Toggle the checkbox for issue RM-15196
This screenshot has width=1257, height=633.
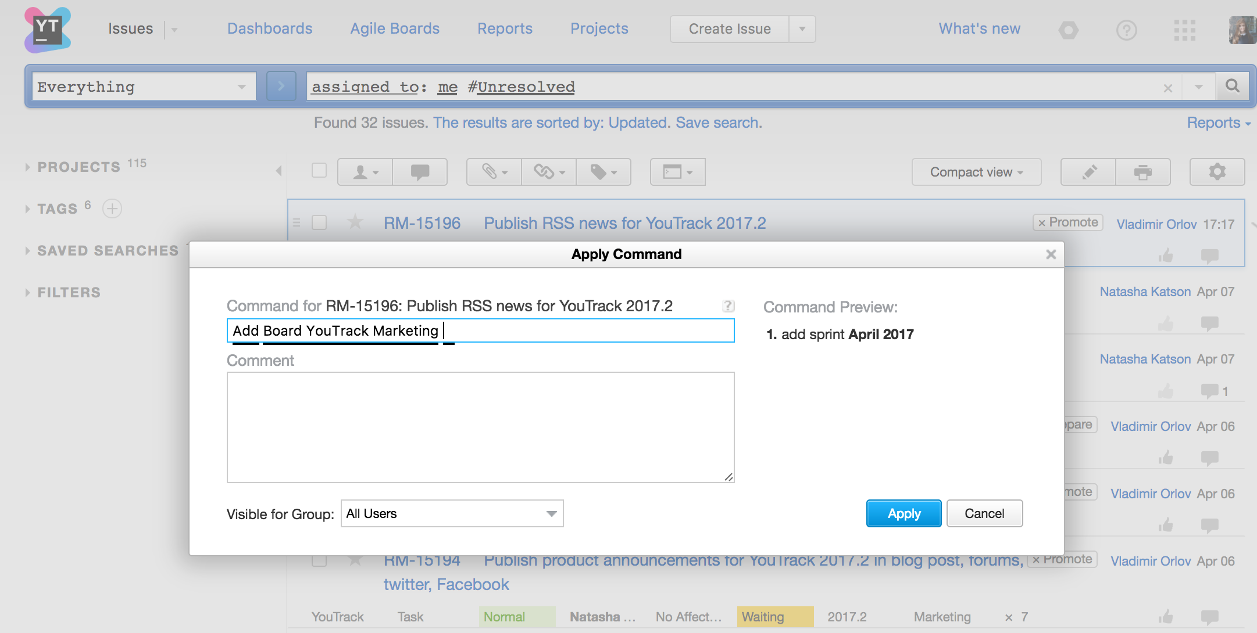319,222
